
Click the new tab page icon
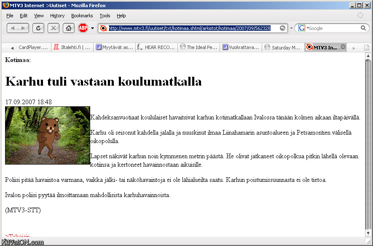pos(367,48)
